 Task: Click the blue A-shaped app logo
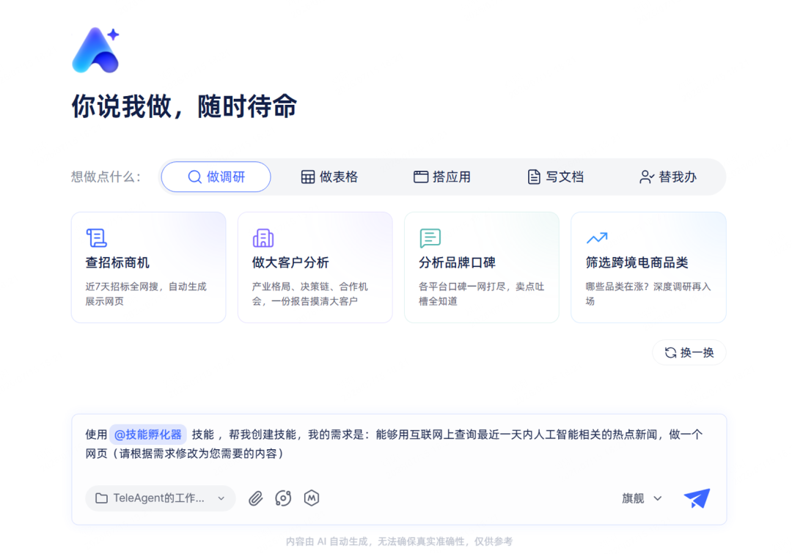(x=96, y=50)
